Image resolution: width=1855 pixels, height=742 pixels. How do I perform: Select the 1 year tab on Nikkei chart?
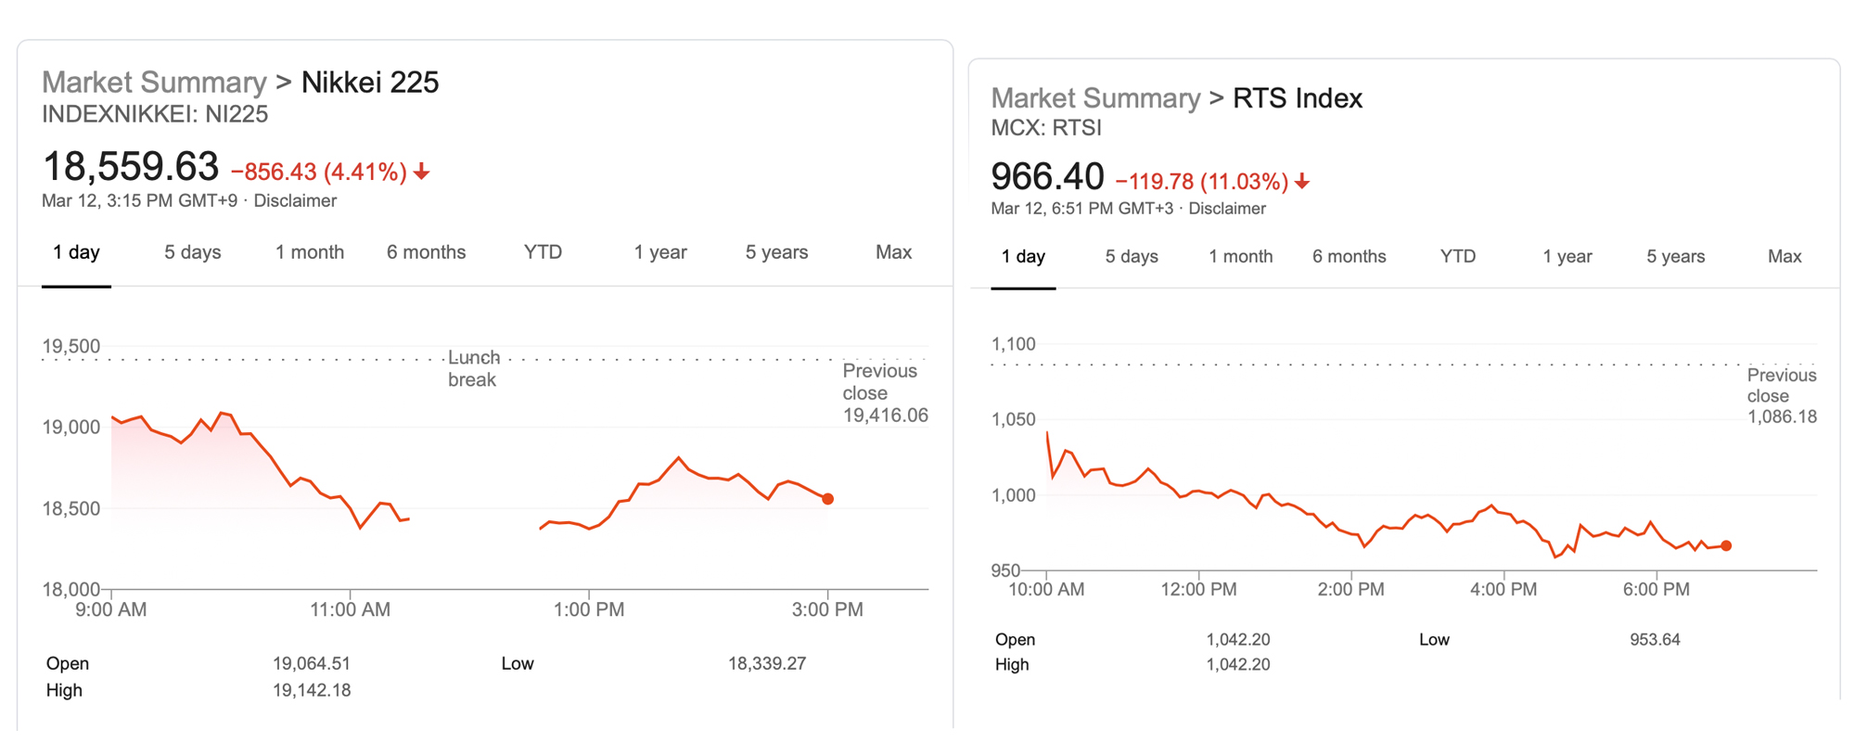[660, 251]
